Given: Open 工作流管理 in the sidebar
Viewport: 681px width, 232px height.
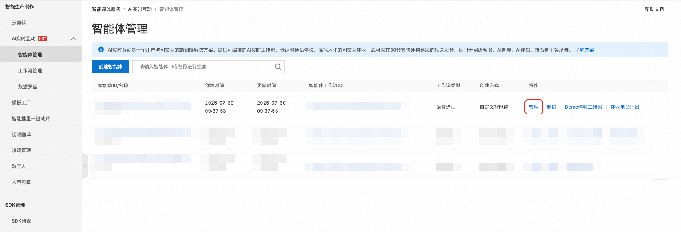Looking at the screenshot, I should tap(30, 70).
